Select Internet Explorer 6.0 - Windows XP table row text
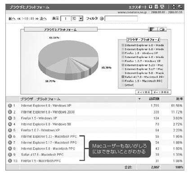This screenshot has width=189, height=175. tap(46, 105)
